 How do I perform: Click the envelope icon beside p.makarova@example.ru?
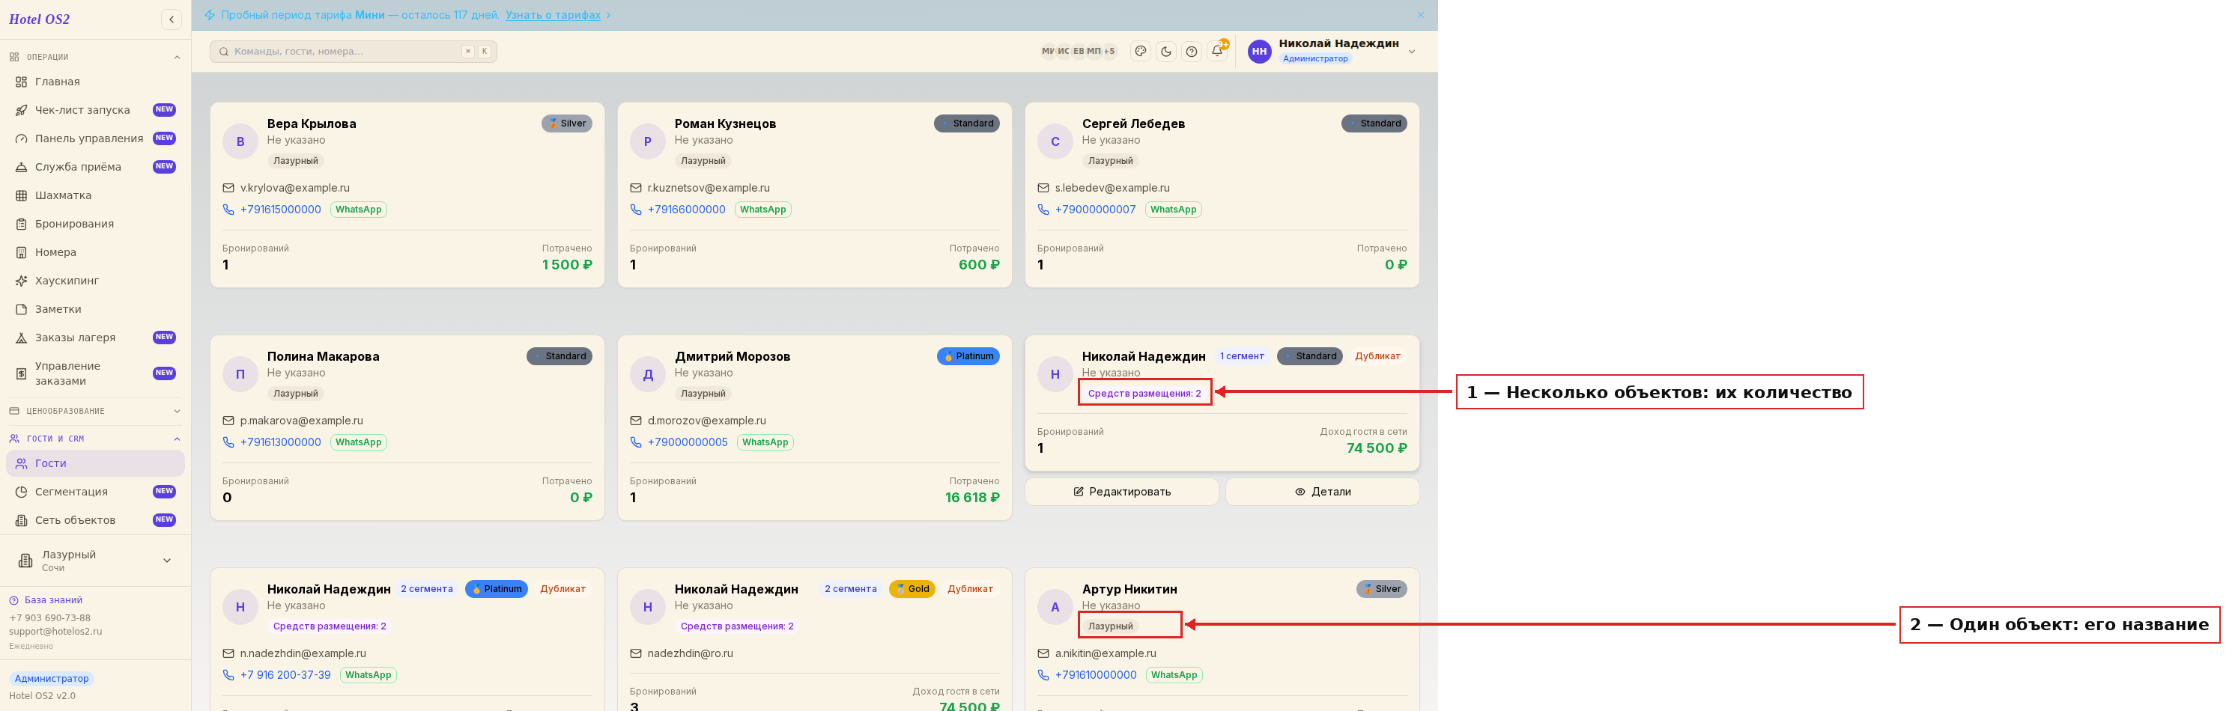tap(228, 420)
